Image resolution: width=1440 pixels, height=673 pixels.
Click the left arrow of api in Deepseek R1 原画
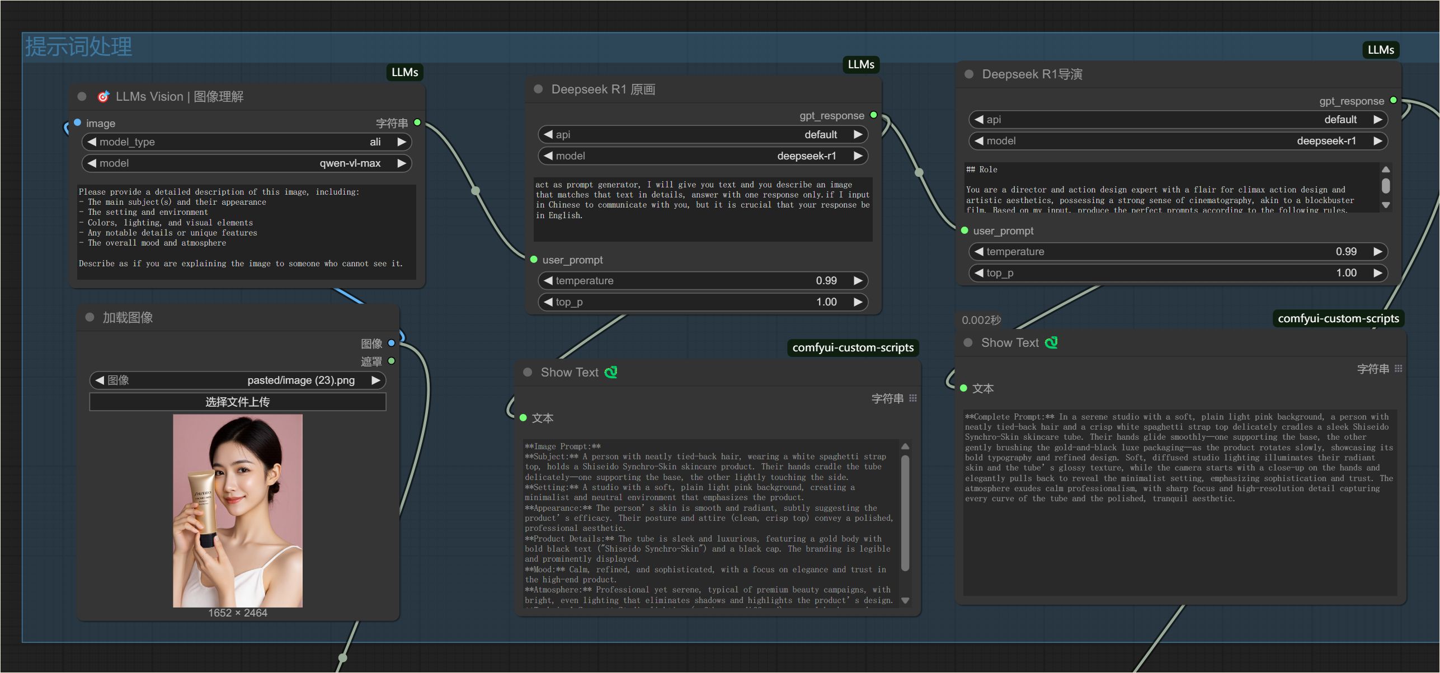click(548, 134)
